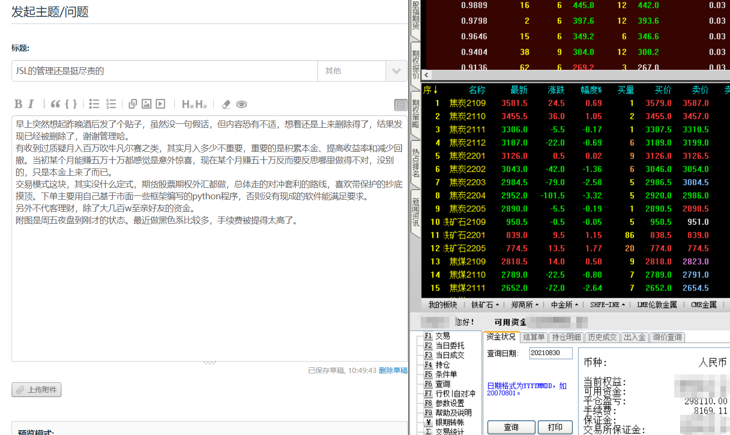
Task: Apply italic formatting in the editor
Action: click(x=31, y=104)
